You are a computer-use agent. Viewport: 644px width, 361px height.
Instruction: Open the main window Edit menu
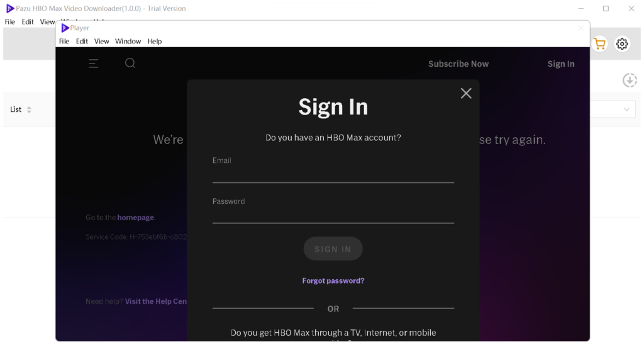coord(28,22)
